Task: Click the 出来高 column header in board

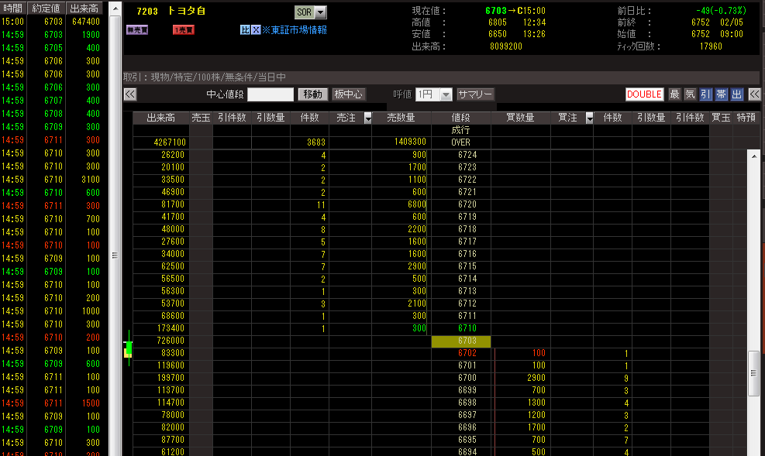Action: coord(160,118)
